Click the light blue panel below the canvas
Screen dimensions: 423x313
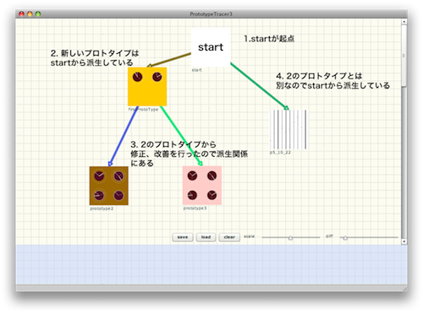pyautogui.click(x=211, y=264)
